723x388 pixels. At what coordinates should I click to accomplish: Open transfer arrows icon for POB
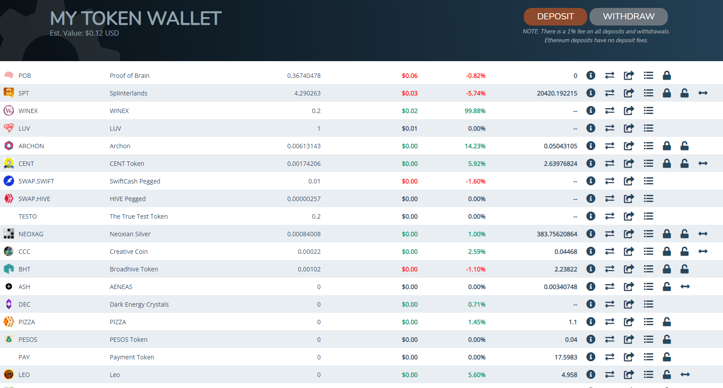point(610,75)
